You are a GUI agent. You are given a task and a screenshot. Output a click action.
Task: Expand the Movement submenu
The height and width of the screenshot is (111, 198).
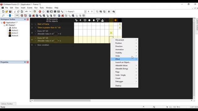[x=124, y=40]
